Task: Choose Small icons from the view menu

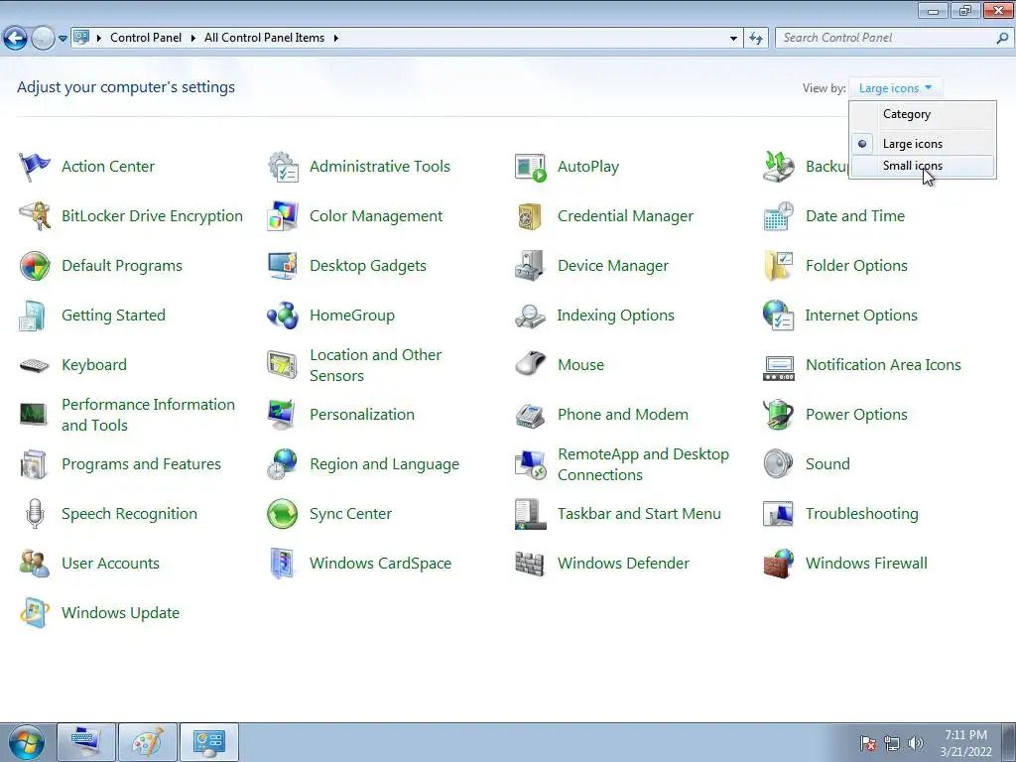Action: coord(923,166)
